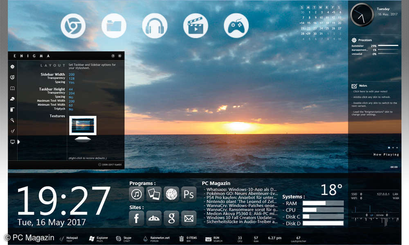The height and width of the screenshot is (245, 409).
Task: Open Google Chrome from the top dock
Action: tap(73, 25)
